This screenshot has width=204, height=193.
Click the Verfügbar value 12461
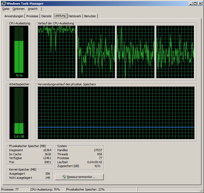(47, 158)
